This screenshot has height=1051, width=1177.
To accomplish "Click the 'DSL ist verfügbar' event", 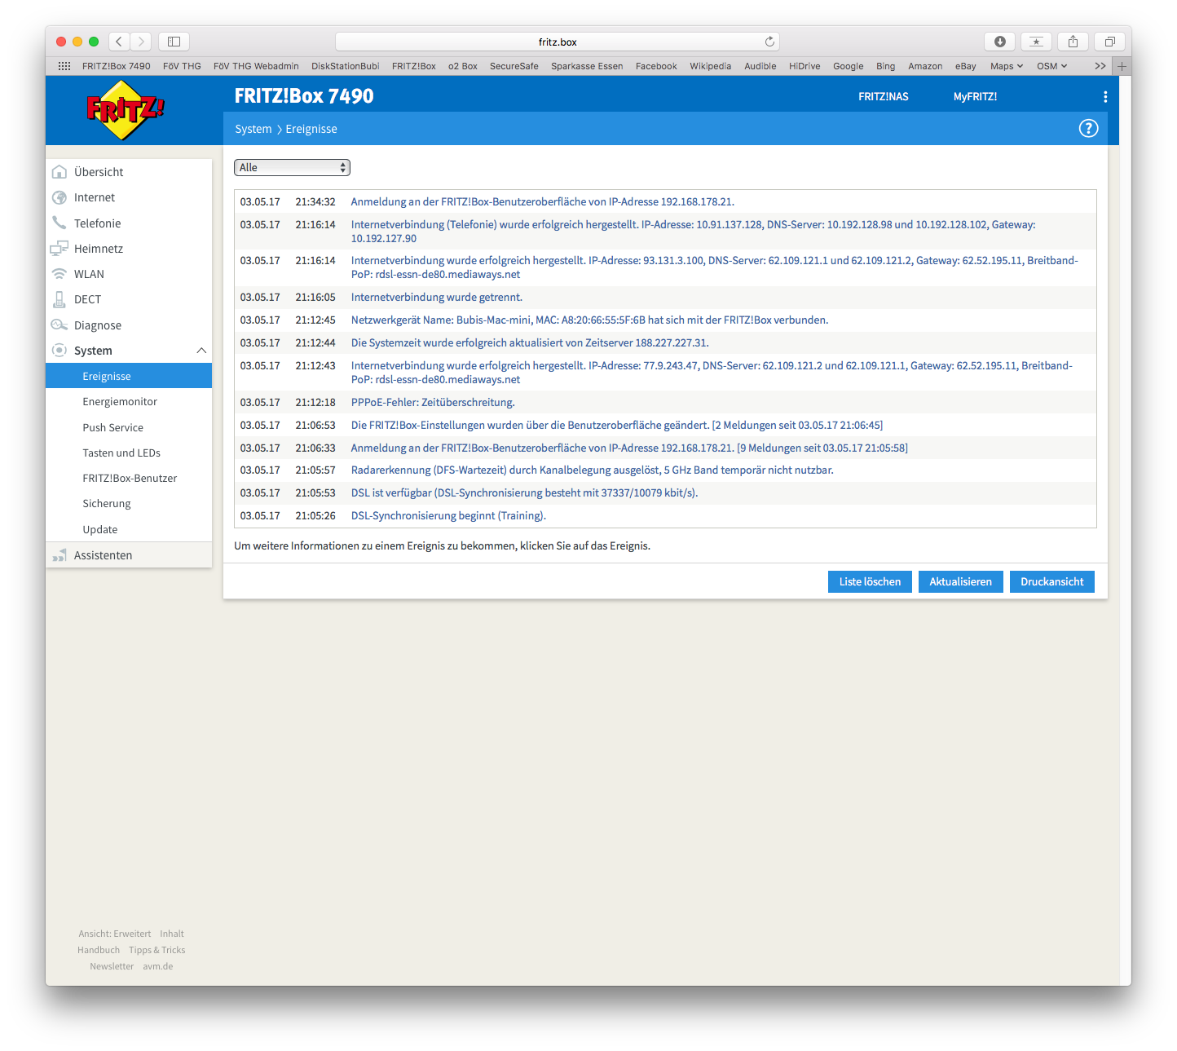I will pos(524,492).
